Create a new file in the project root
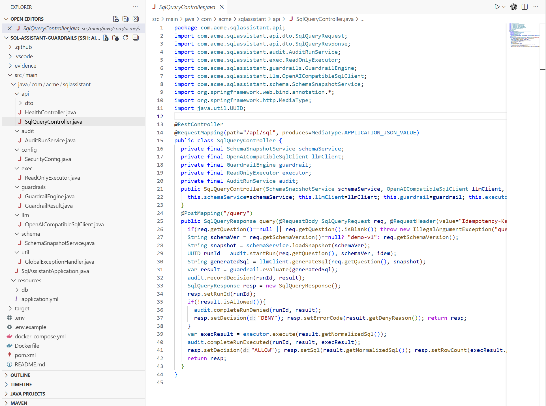The width and height of the screenshot is (546, 406). pyautogui.click(x=106, y=38)
